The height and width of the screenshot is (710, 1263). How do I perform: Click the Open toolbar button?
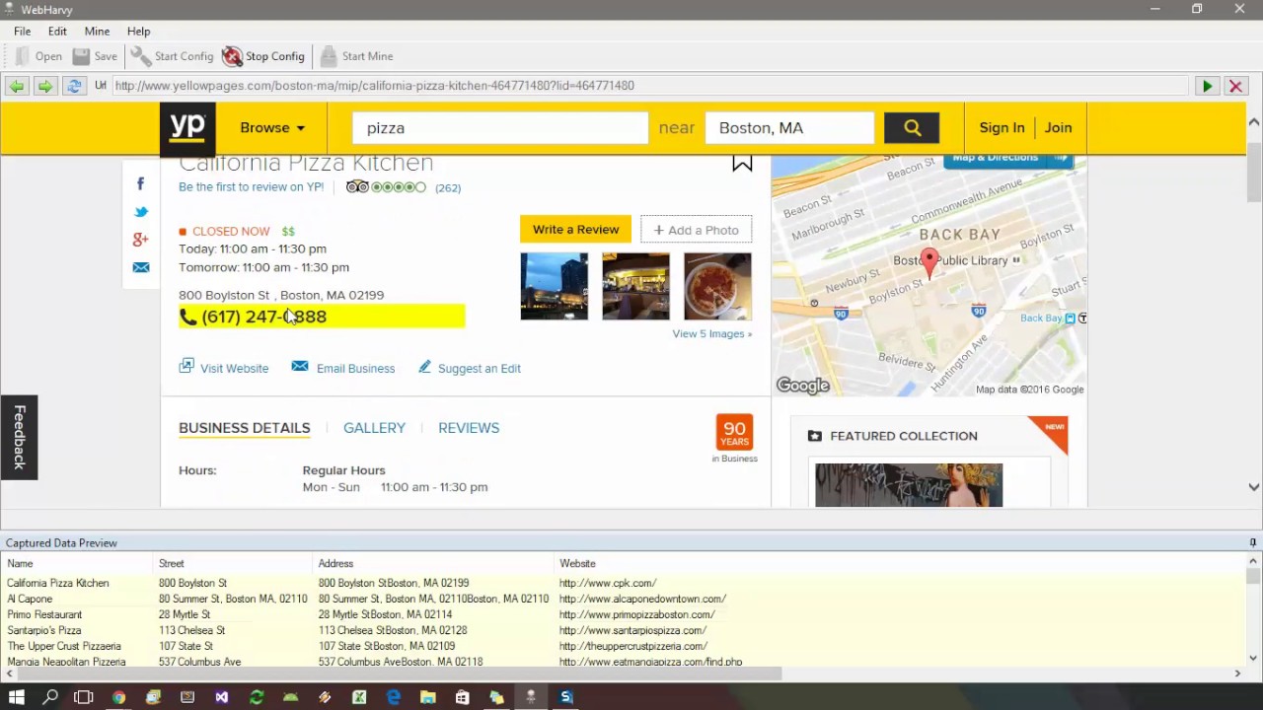tap(38, 56)
